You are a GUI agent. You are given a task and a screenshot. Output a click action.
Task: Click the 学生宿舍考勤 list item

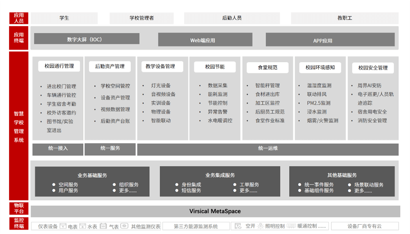point(62,104)
